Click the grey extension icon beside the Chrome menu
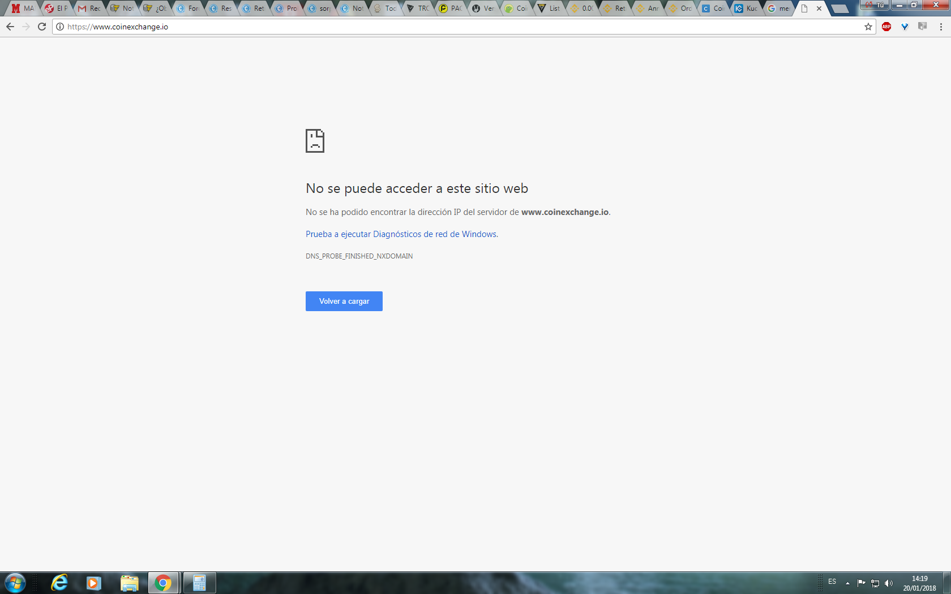Screen dimensions: 951x594 [x=923, y=27]
